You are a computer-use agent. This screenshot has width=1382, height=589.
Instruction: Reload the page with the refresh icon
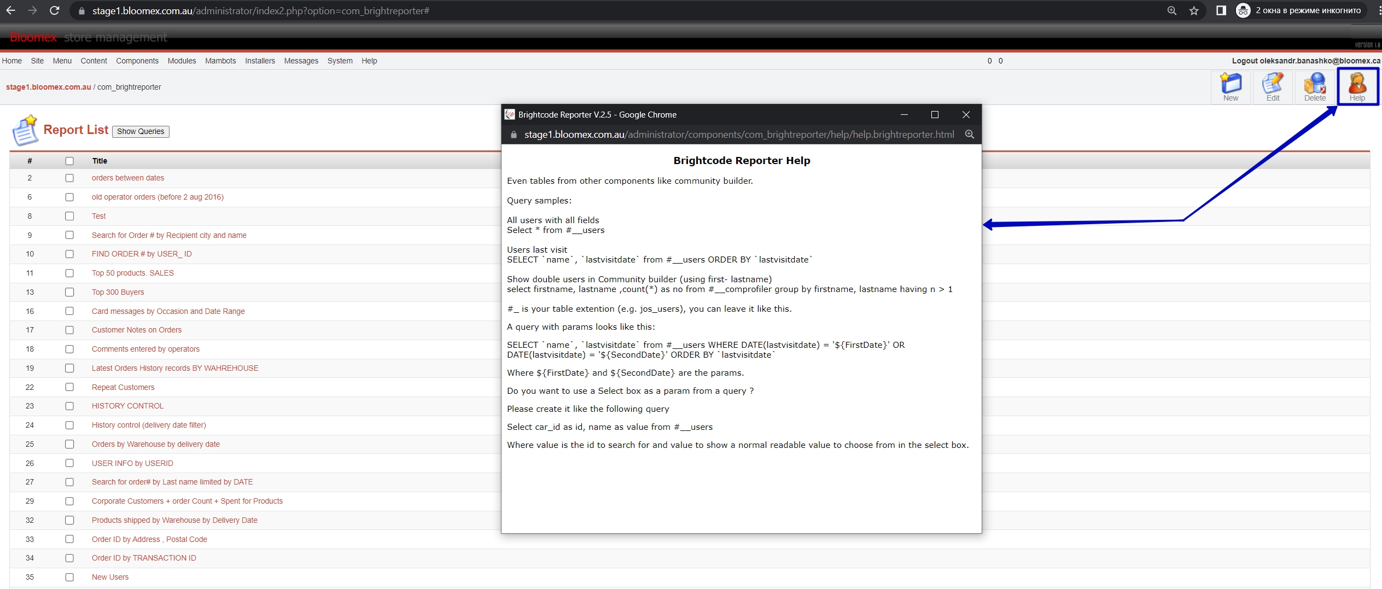click(54, 10)
